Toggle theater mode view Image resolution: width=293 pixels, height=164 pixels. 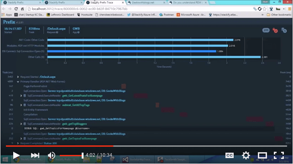(262, 155)
